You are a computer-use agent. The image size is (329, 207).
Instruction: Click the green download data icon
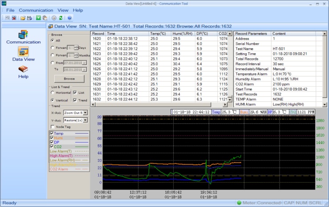[38, 18]
